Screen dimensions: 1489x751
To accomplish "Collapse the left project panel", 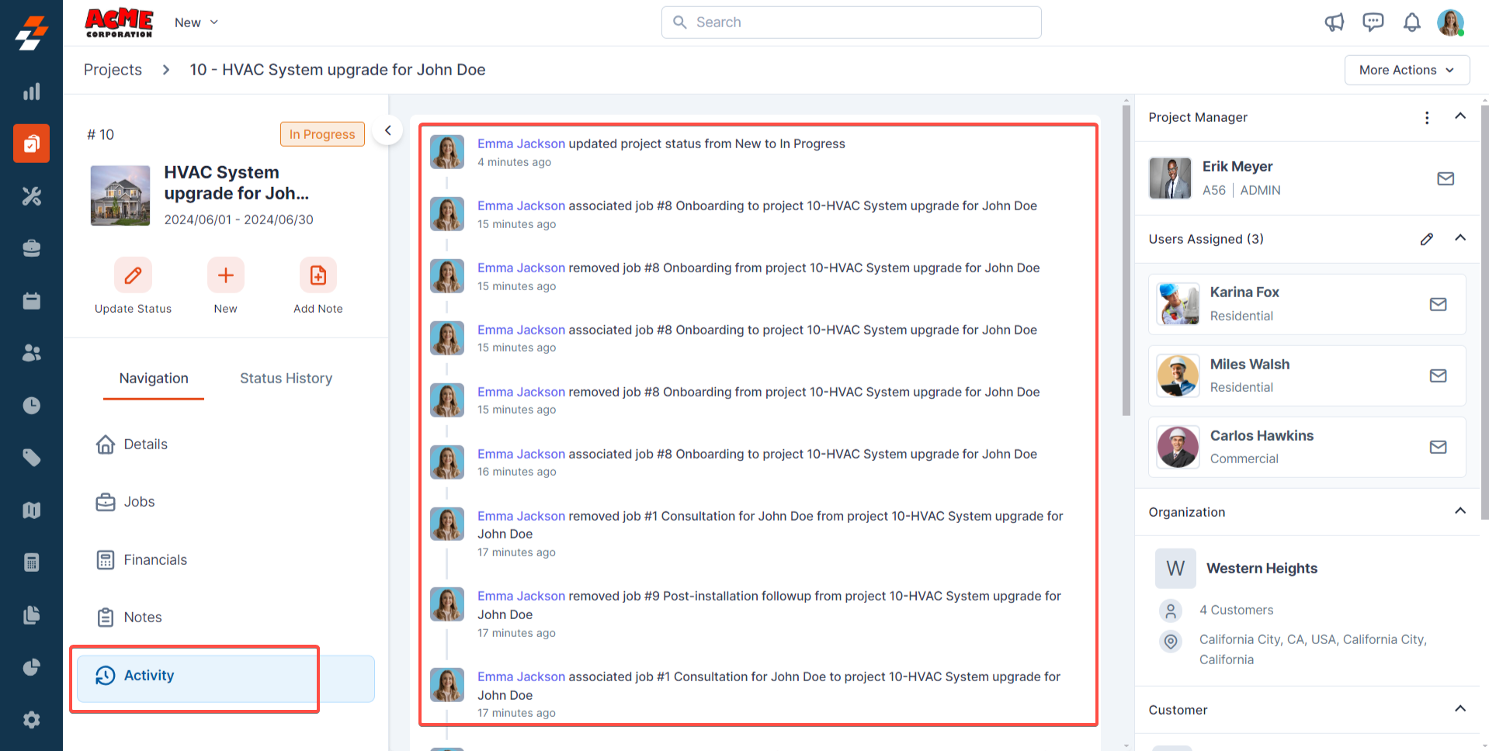I will tap(388, 130).
